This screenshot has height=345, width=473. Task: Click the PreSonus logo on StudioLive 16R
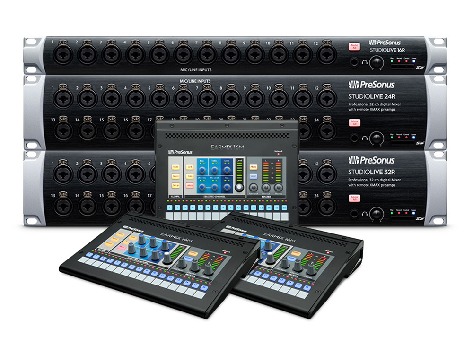click(385, 43)
